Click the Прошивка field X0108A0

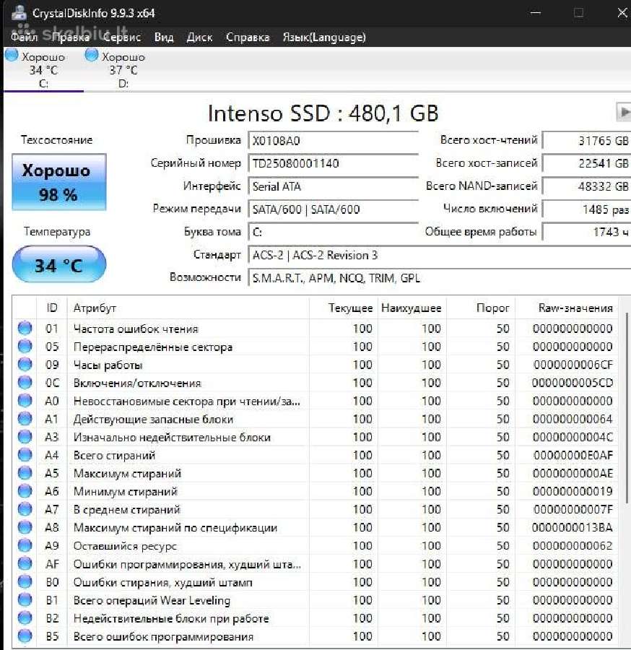[x=333, y=141]
